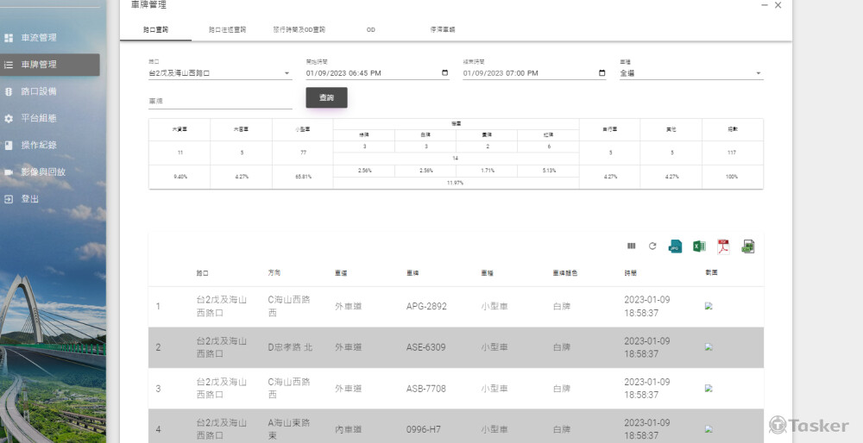This screenshot has height=443, width=863.
Task: Open 平台組態 settings in sidebar
Action: pyautogui.click(x=39, y=118)
